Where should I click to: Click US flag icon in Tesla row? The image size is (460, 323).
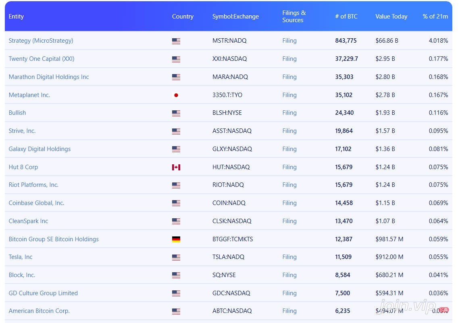(x=176, y=257)
